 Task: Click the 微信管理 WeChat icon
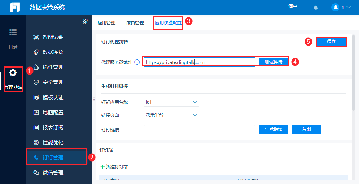36,173
